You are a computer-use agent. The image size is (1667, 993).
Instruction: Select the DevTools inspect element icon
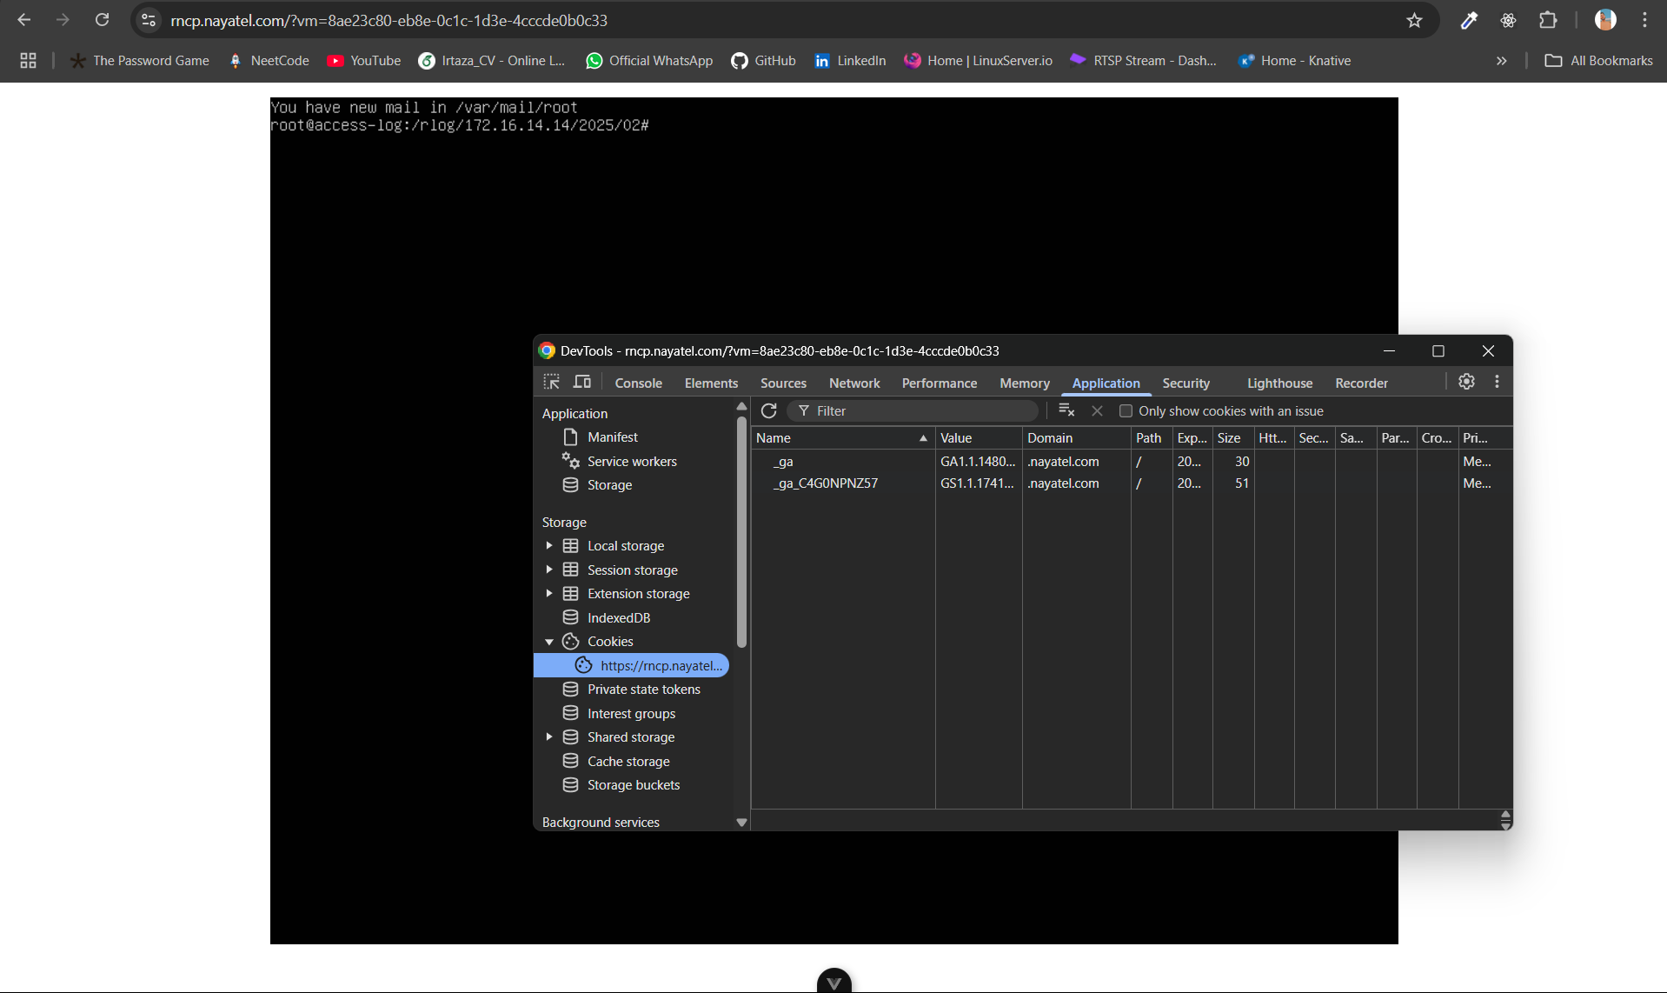tap(552, 382)
